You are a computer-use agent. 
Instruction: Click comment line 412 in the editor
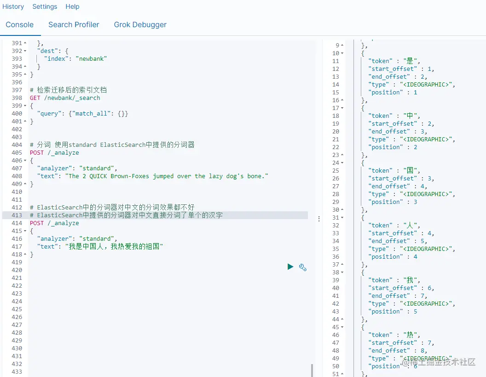coord(112,208)
